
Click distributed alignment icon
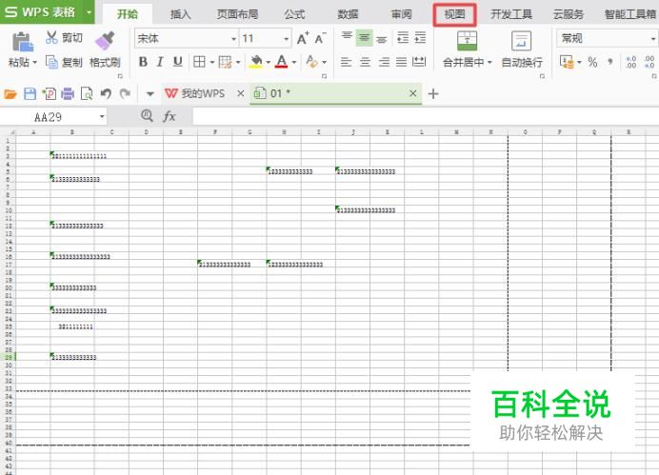[419, 62]
